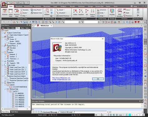The width and height of the screenshot is (148, 117).
Task: Switch to the Analysis Message tab
Action: pos(67,112)
